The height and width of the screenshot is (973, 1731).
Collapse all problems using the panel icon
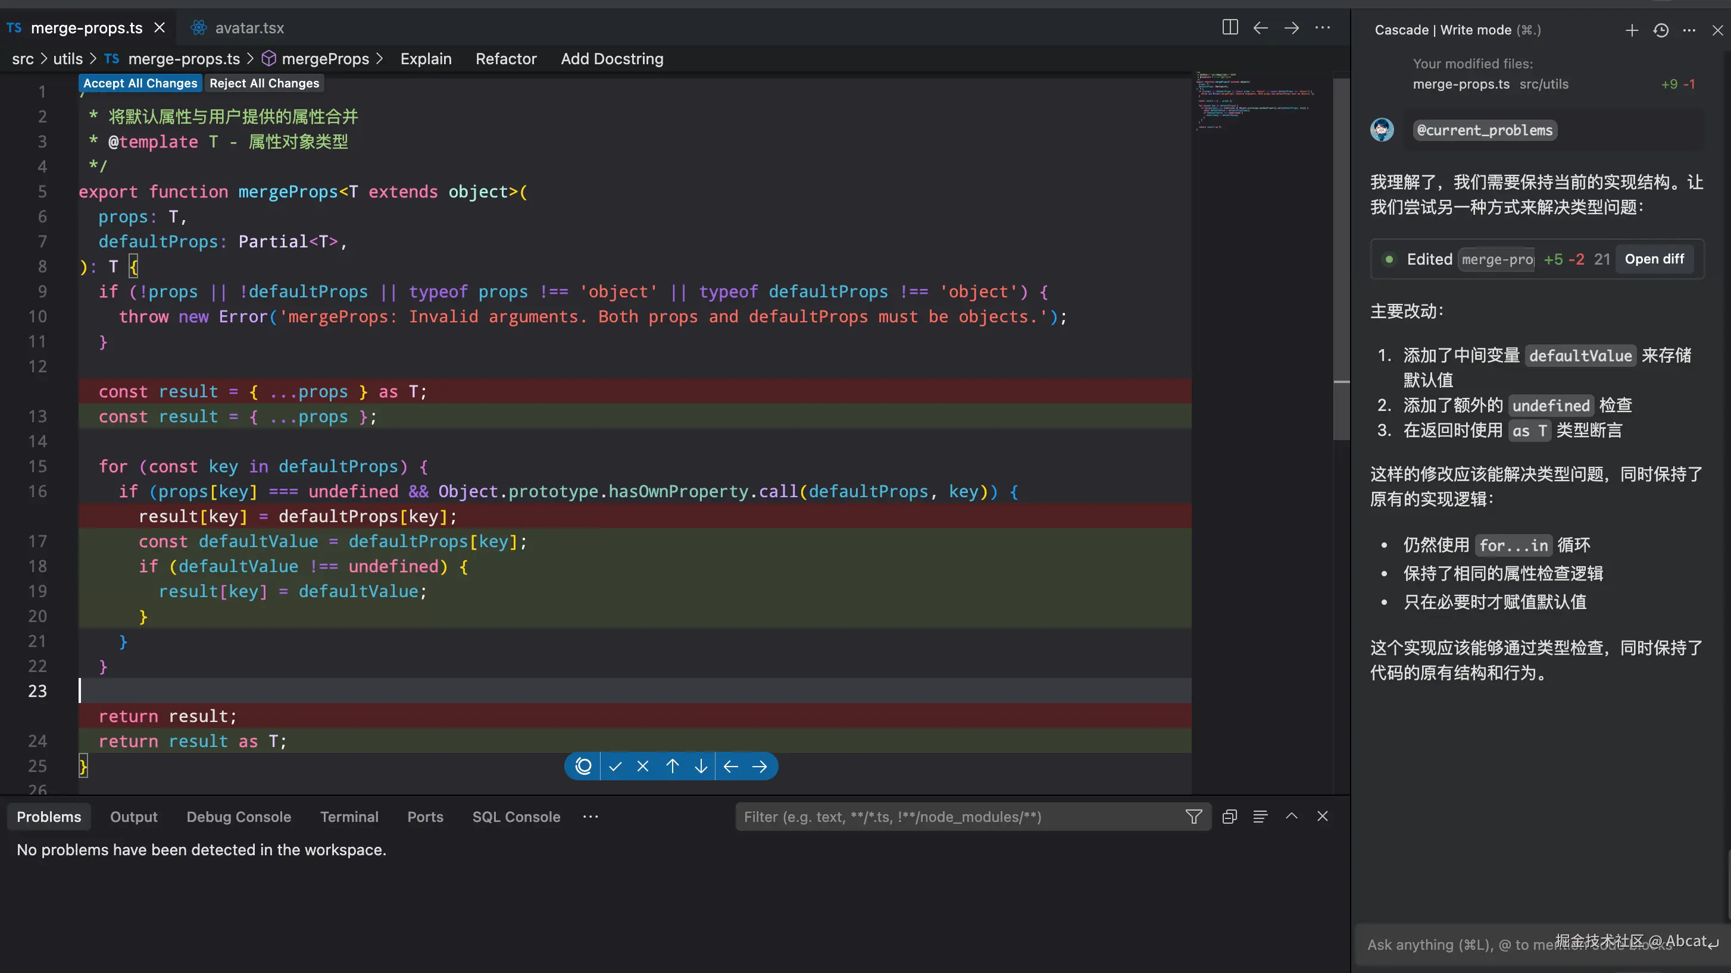tap(1230, 817)
